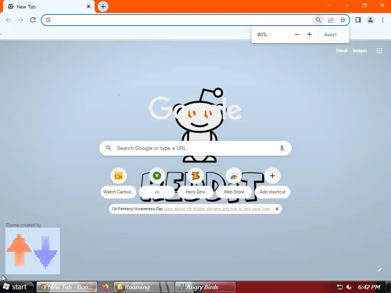Open the profile avatar icon
The width and height of the screenshot is (391, 293).
[x=370, y=20]
